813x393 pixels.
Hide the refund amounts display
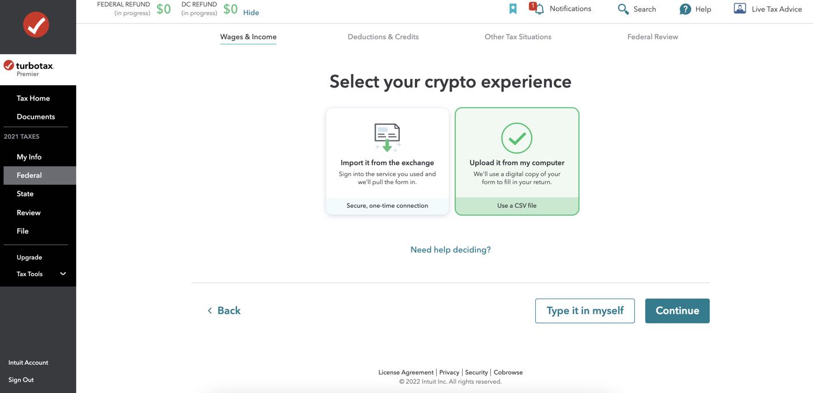tap(251, 13)
